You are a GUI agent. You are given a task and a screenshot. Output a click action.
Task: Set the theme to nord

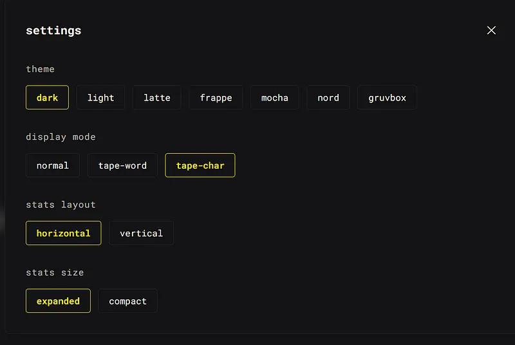pos(328,98)
